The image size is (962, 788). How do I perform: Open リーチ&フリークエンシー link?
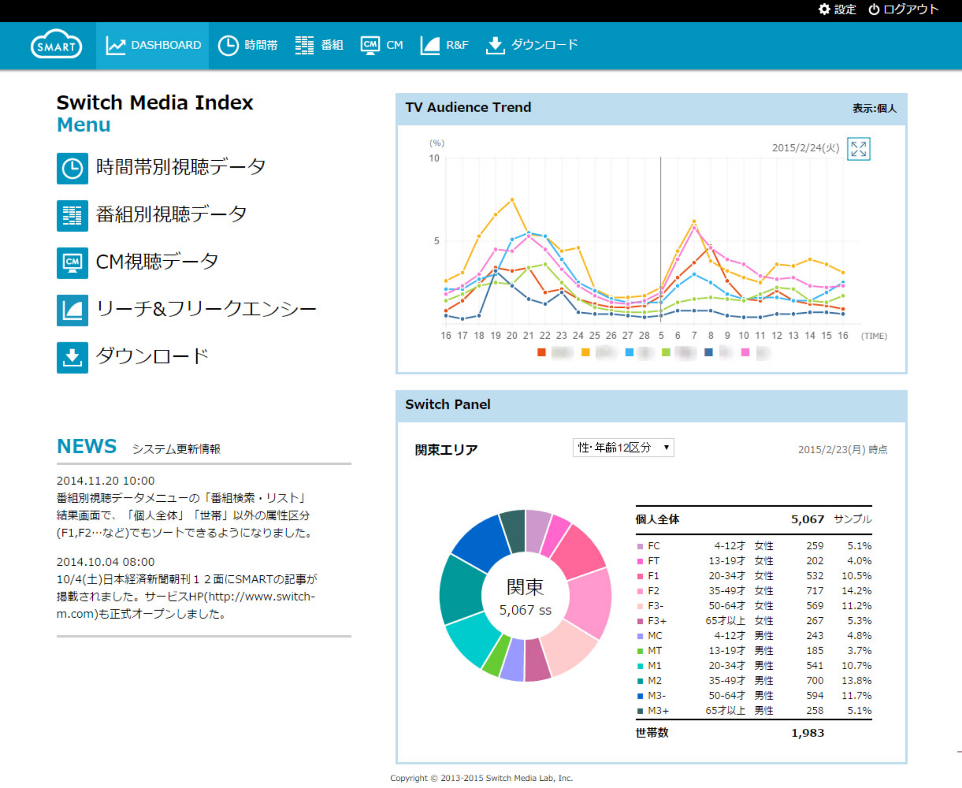pyautogui.click(x=206, y=308)
